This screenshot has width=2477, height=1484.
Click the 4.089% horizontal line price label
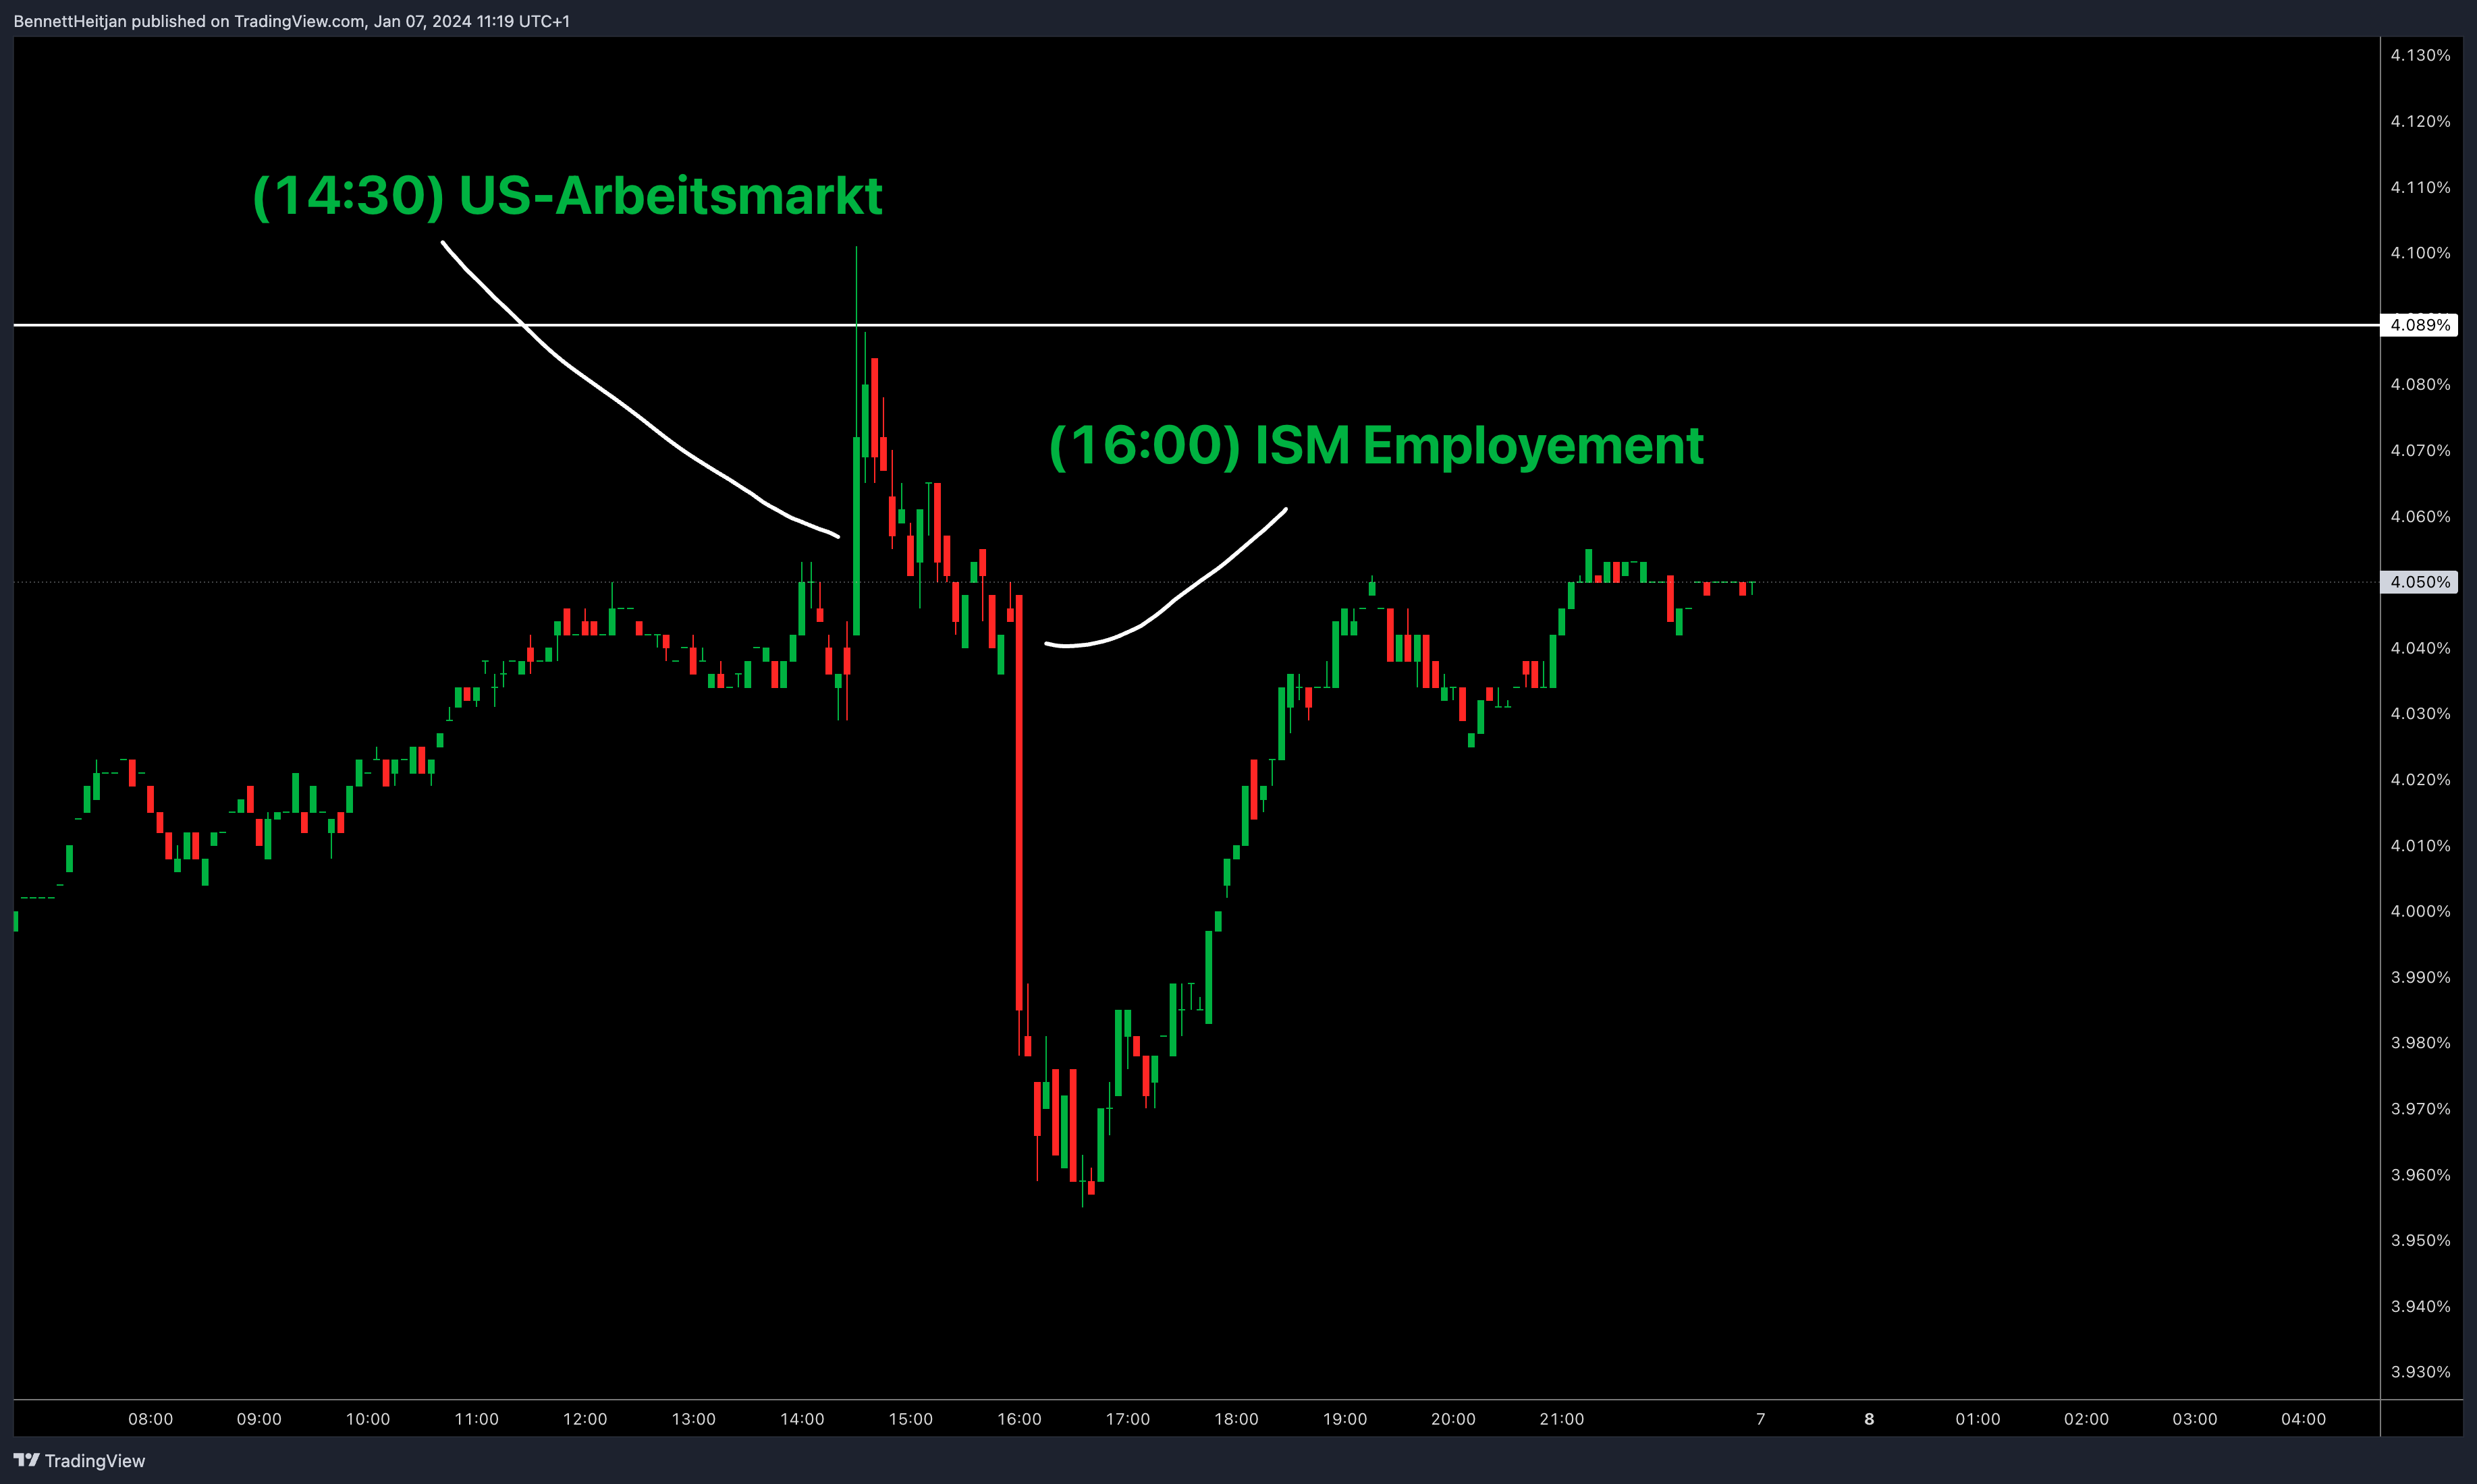(2419, 325)
